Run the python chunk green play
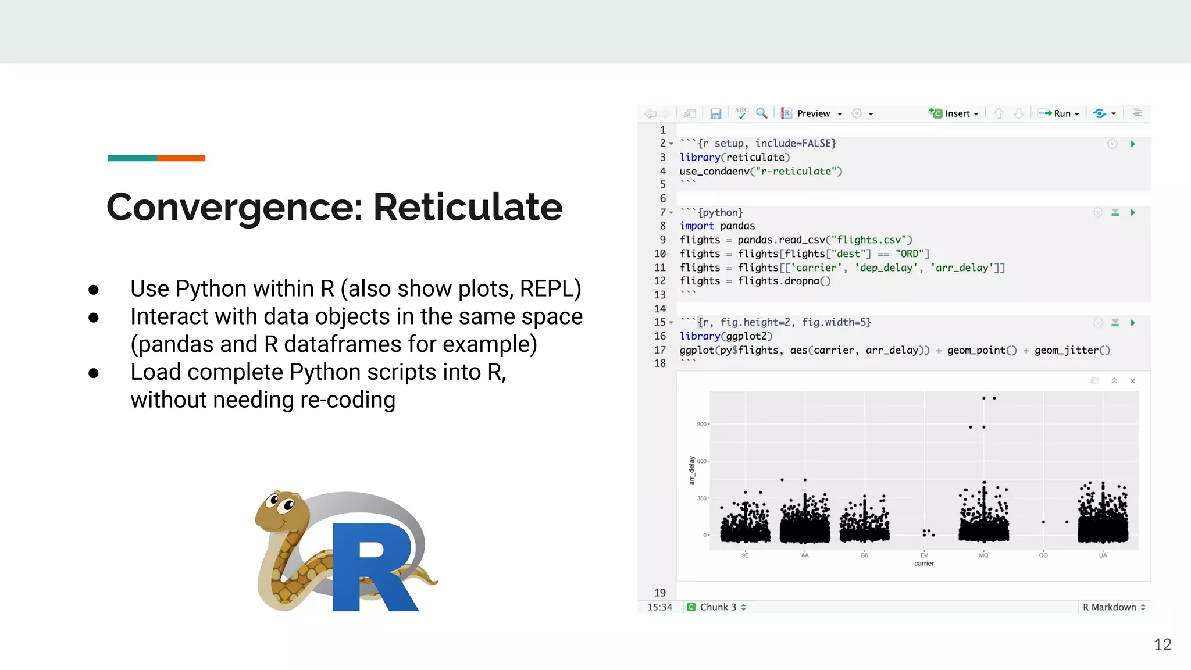1191x670 pixels. (x=1133, y=212)
